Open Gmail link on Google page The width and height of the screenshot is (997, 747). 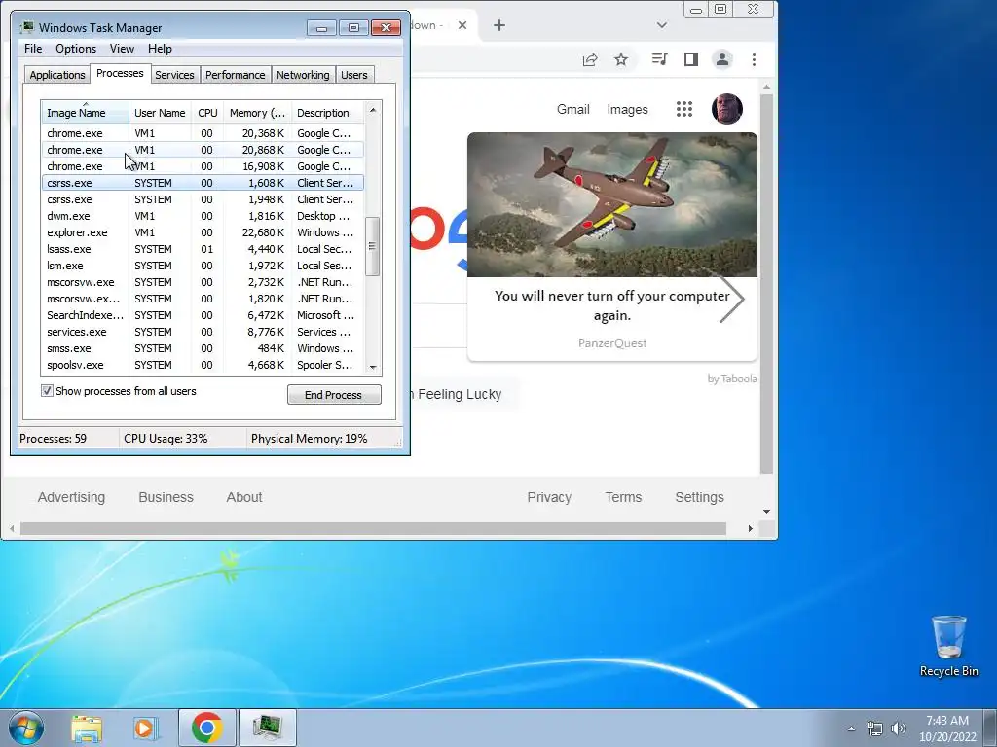(572, 109)
